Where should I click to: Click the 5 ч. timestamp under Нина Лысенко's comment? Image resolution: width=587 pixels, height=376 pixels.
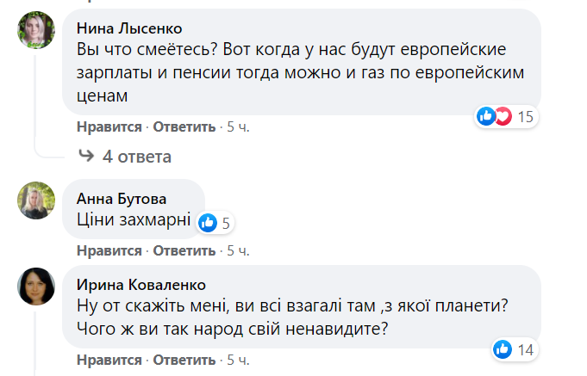click(238, 127)
